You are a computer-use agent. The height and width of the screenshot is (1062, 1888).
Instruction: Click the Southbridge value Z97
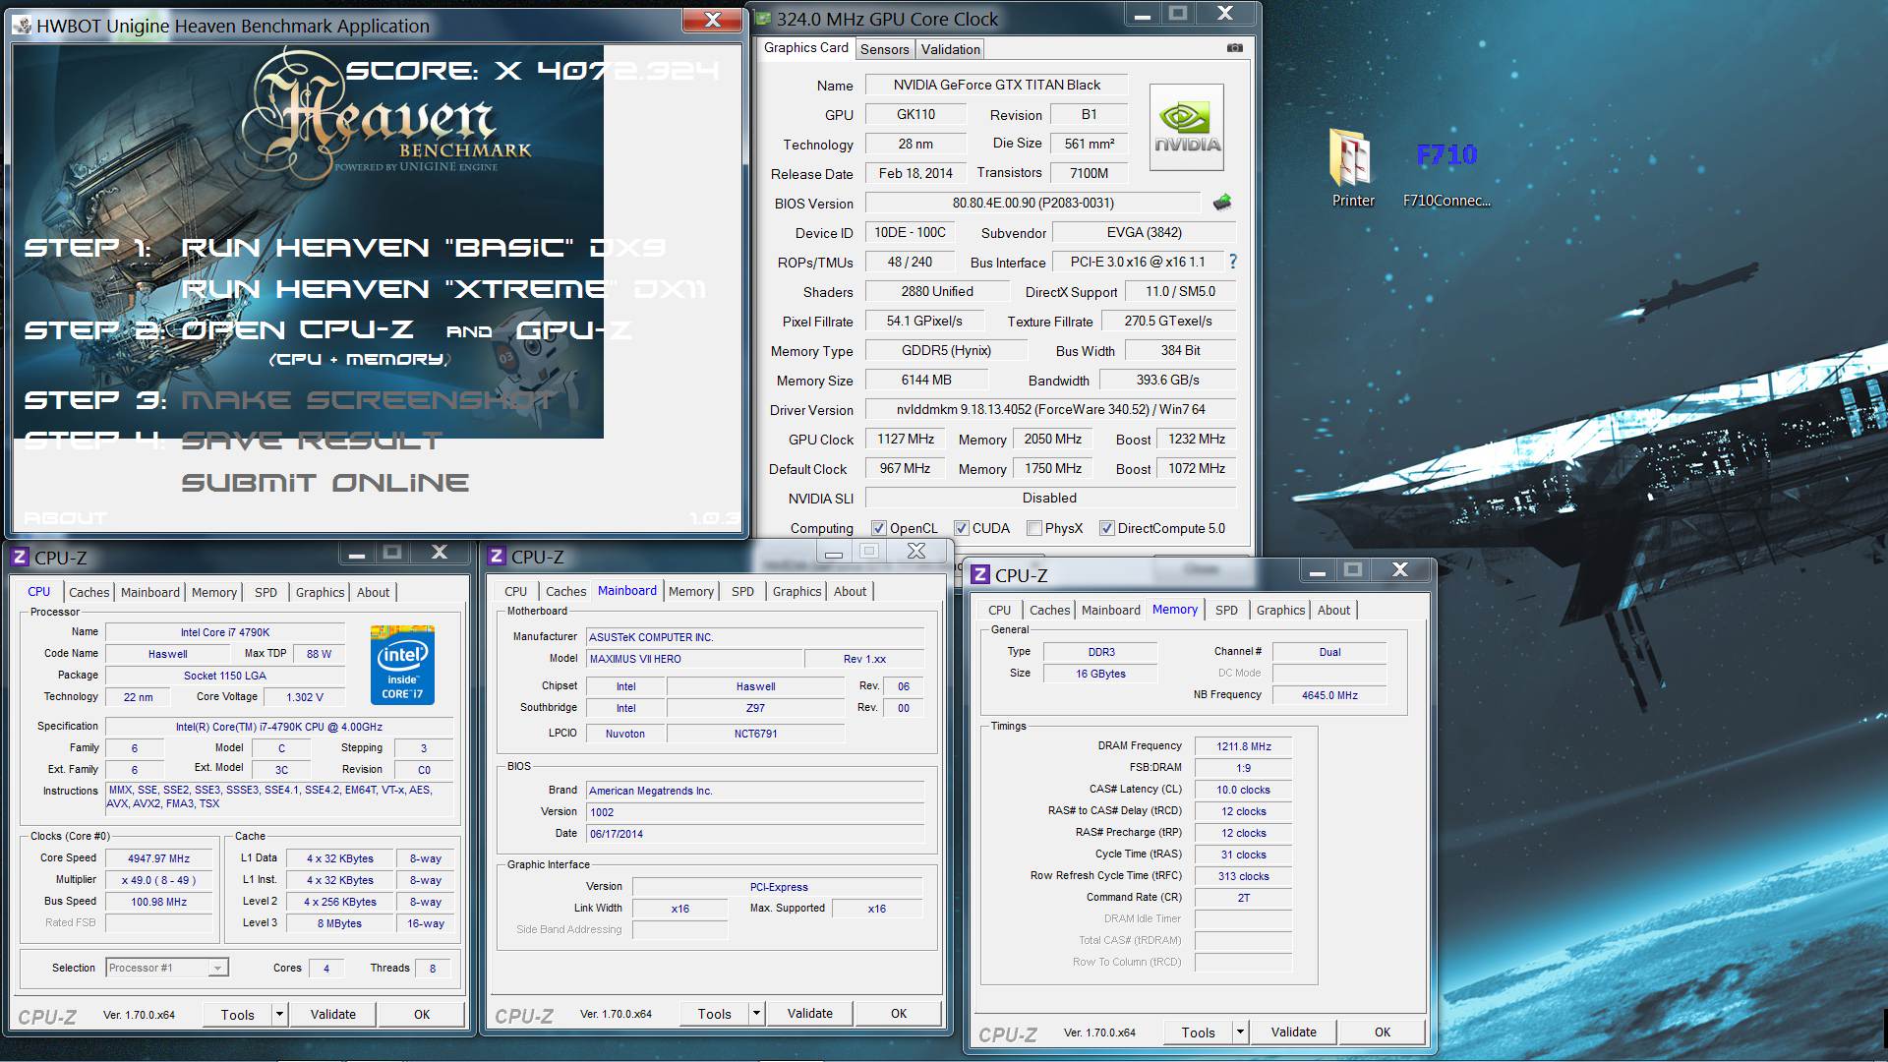[x=755, y=708]
